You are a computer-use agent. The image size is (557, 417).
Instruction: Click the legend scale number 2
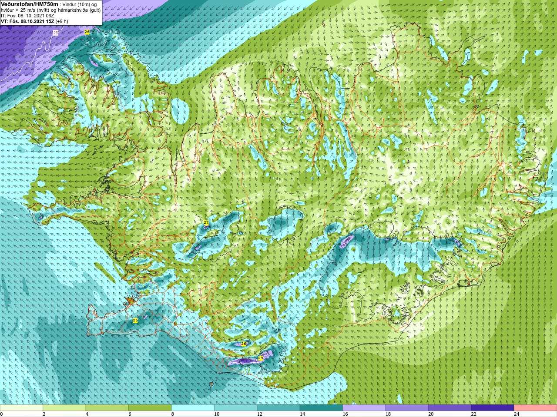click(x=44, y=414)
